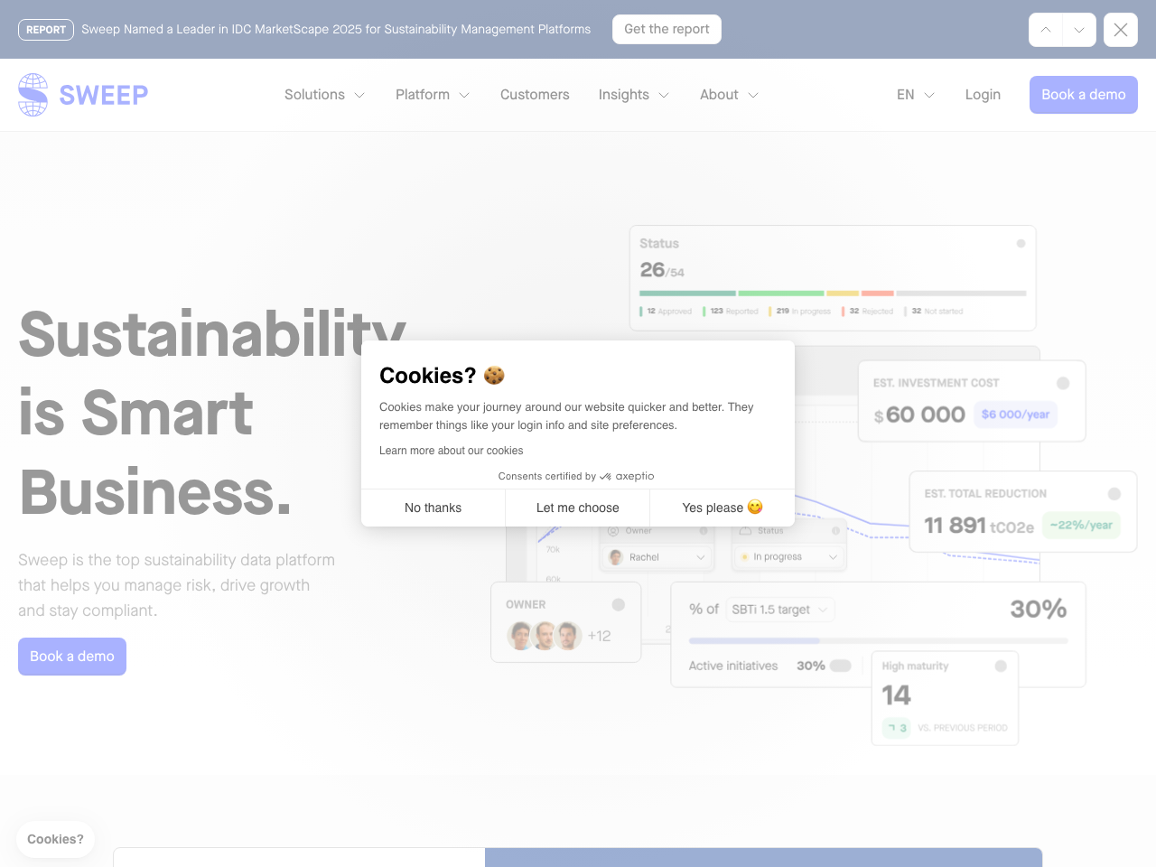Click the Est. Investment Cost card dot

(1063, 383)
